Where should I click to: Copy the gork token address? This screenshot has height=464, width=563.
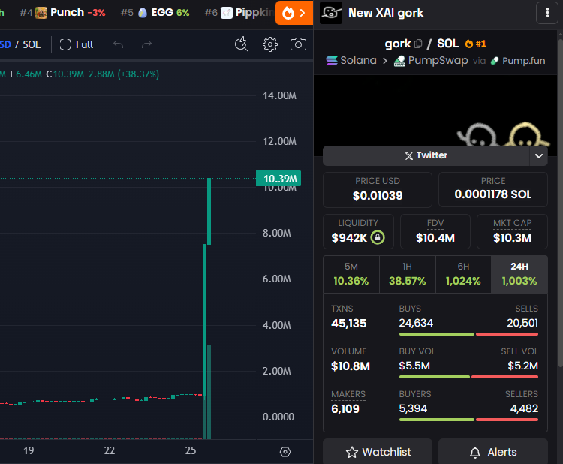[418, 44]
